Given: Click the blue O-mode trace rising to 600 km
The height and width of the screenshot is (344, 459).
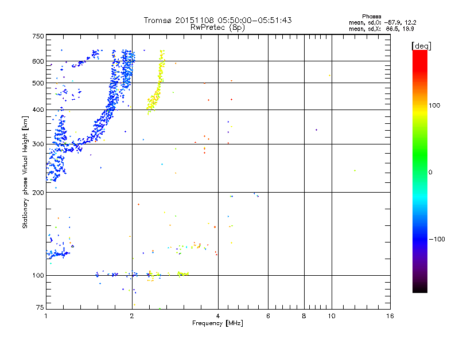Looking at the screenshot, I should point(112,96).
